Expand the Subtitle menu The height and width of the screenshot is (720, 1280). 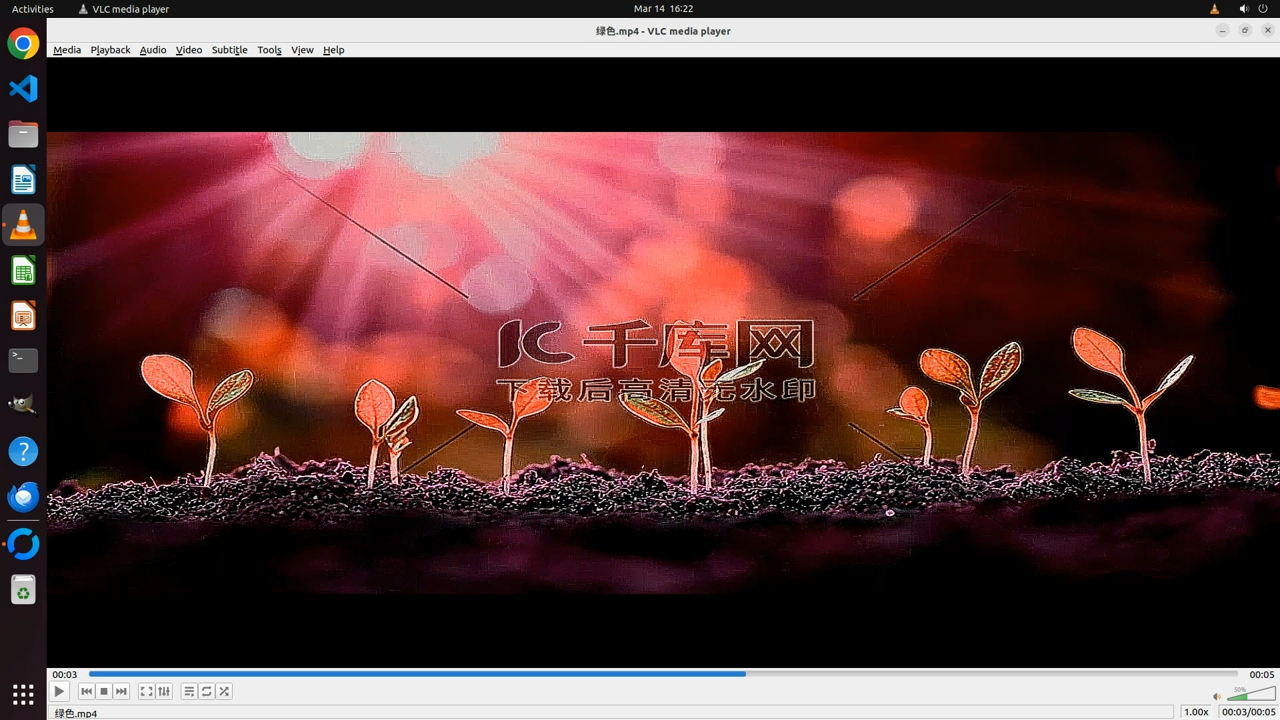229,50
